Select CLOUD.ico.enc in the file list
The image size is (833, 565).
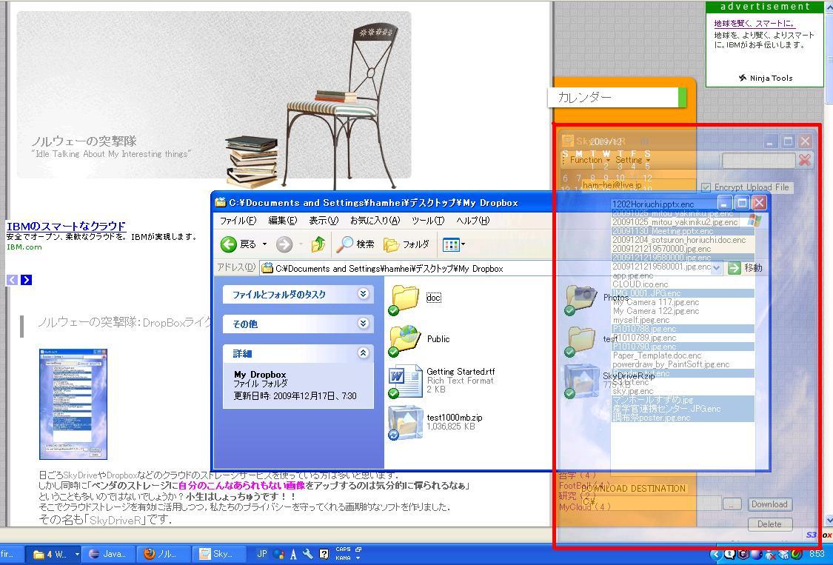pos(683,284)
